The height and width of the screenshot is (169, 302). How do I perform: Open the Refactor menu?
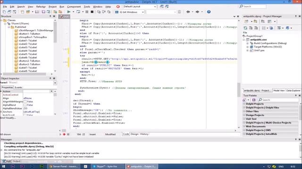point(41,7)
